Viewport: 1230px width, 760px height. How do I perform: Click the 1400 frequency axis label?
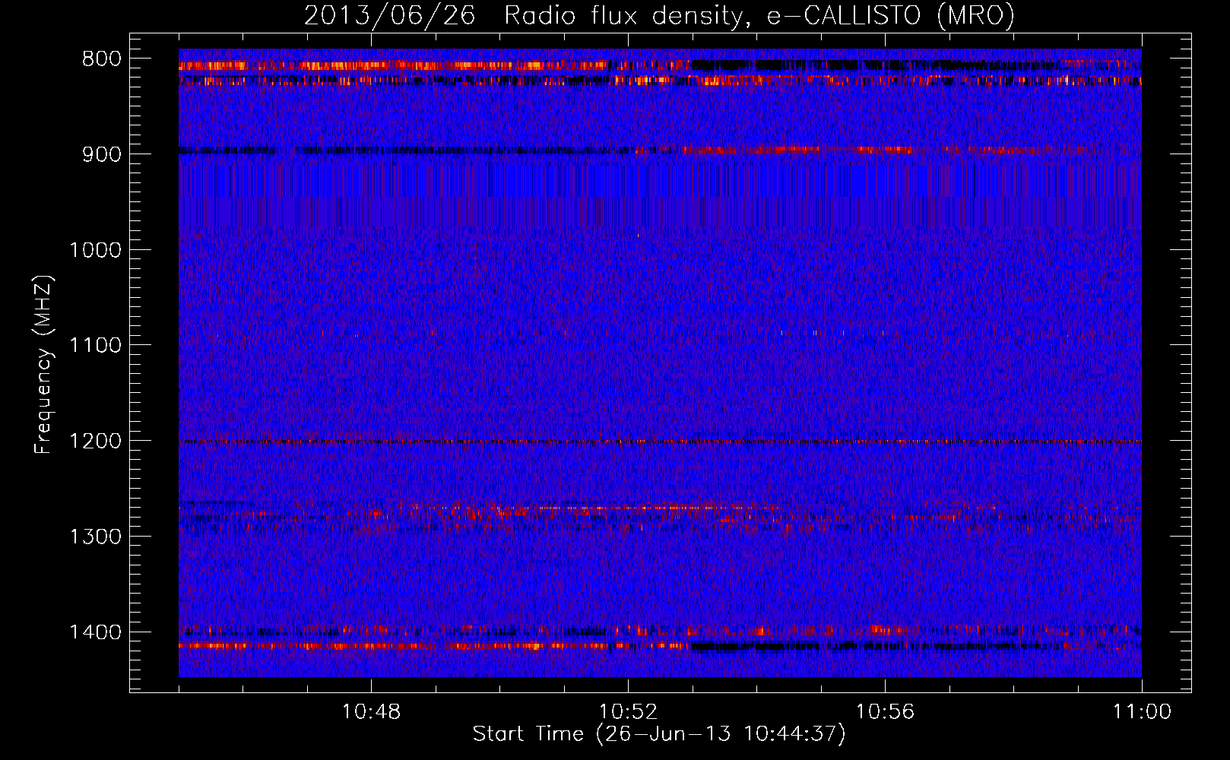(x=95, y=632)
